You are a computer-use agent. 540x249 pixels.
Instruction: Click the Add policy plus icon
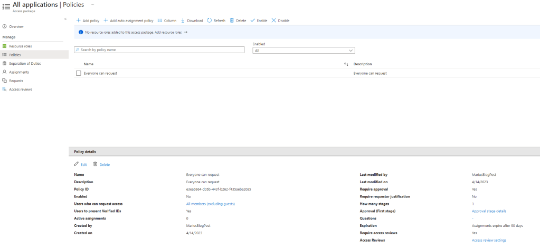[x=79, y=21]
